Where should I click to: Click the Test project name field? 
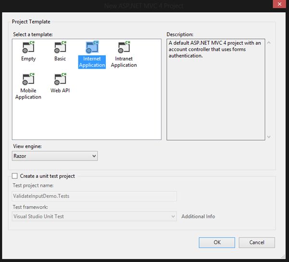(x=94, y=196)
